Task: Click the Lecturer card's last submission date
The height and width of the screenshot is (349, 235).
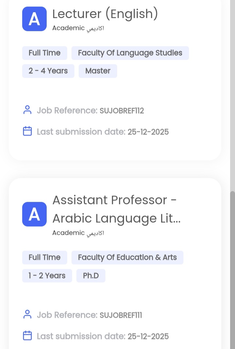Action: click(x=148, y=132)
